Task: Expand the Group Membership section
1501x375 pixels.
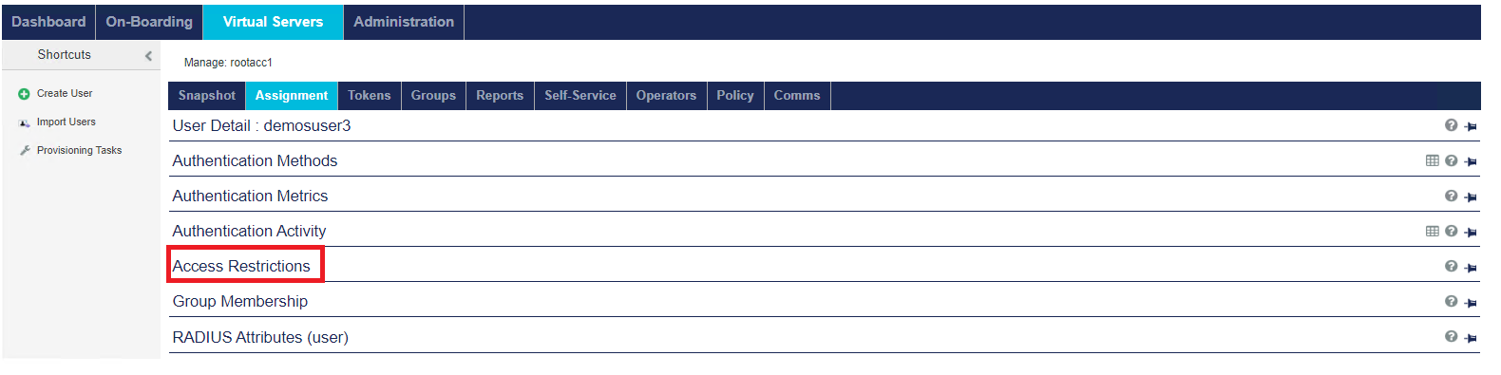Action: [x=240, y=301]
